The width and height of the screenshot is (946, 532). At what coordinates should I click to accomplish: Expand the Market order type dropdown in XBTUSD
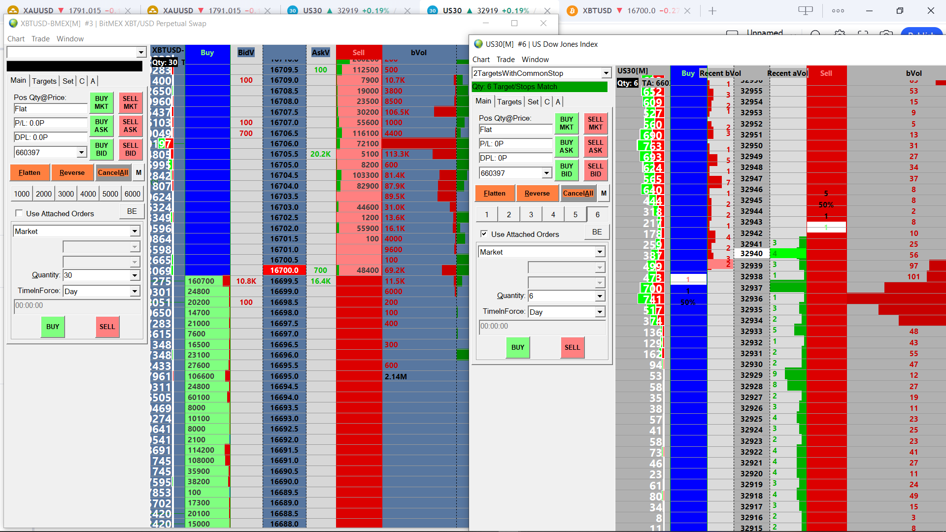pos(135,232)
